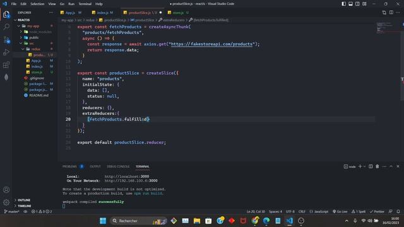Open terminal panel more actions

click(384, 166)
